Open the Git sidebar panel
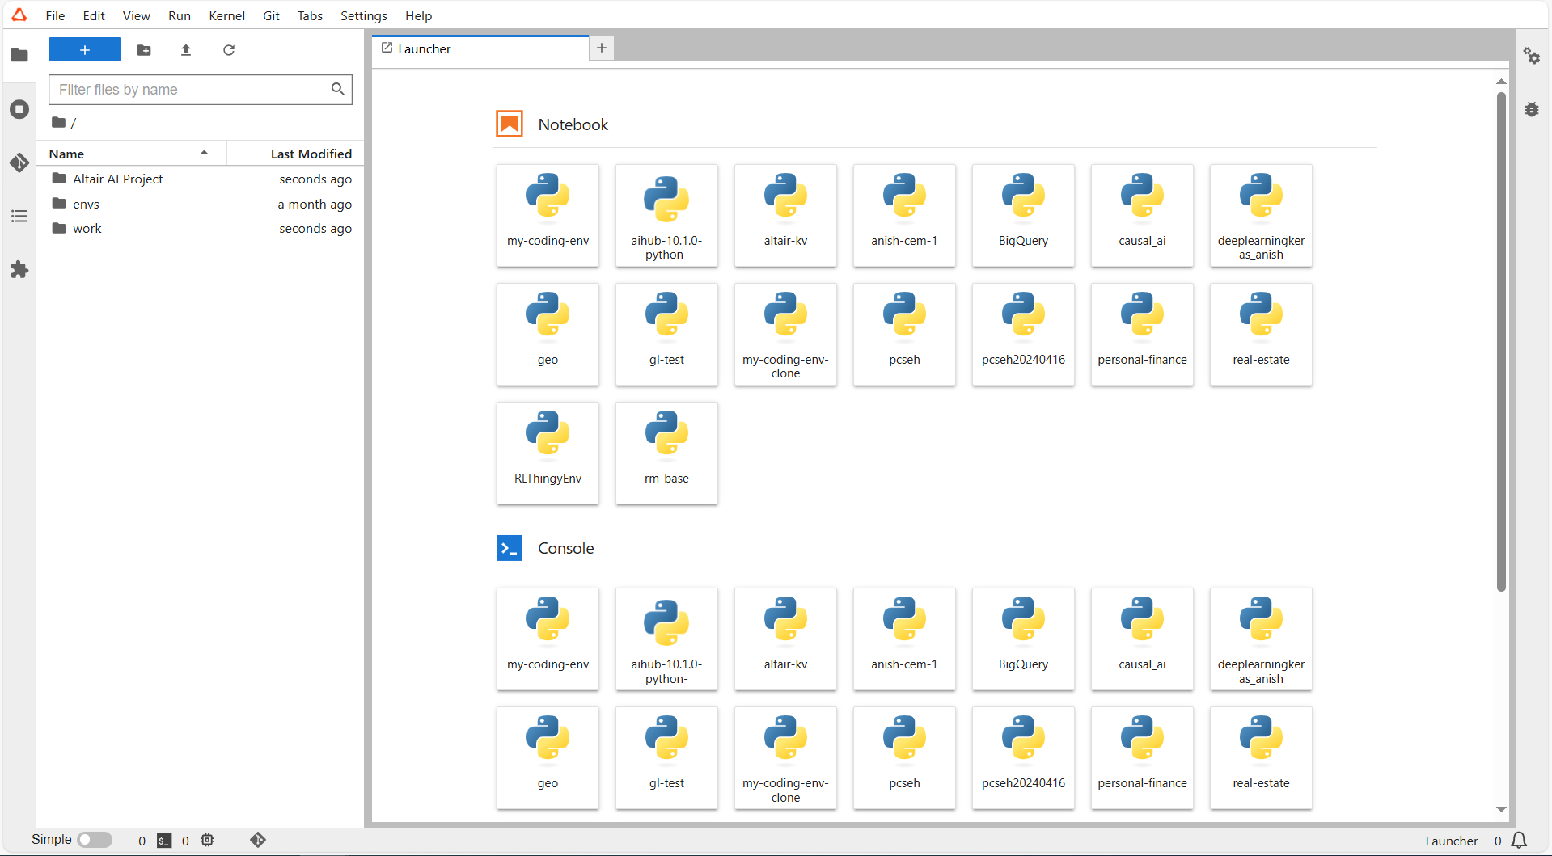The width and height of the screenshot is (1552, 856). [x=19, y=162]
